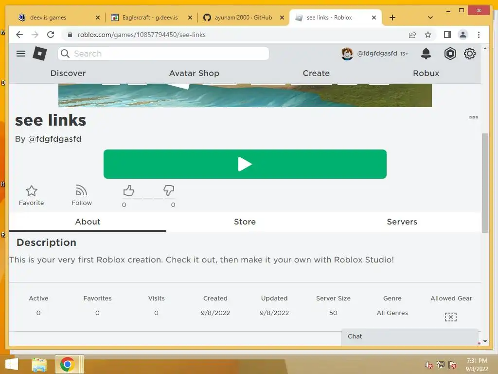Click the Chrome taskbar icon
This screenshot has width=498, height=374.
click(67, 364)
